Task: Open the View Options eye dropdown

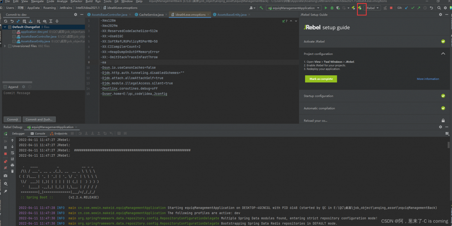Action: pyautogui.click(x=44, y=21)
